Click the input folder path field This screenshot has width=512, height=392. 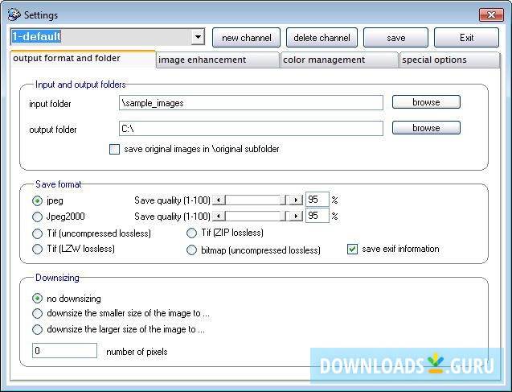(251, 103)
